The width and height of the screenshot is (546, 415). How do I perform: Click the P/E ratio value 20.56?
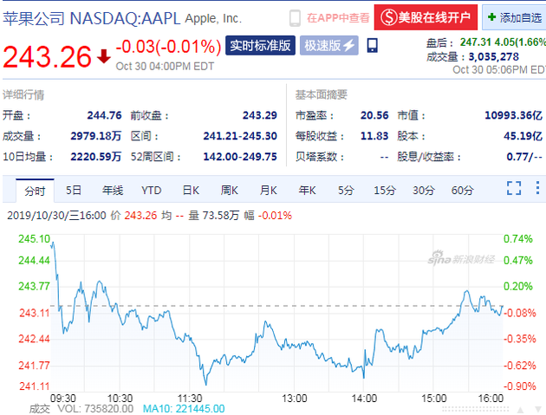point(374,115)
